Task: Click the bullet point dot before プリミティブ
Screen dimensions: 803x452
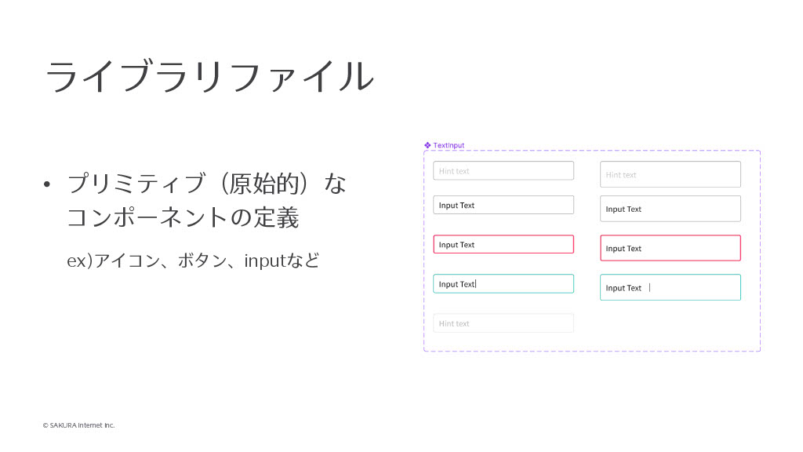Action: [47, 185]
